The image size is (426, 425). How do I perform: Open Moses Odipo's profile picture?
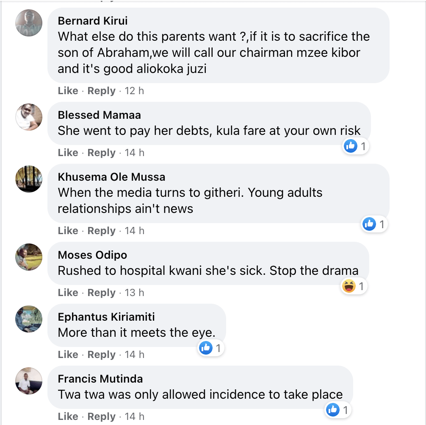coord(29,257)
